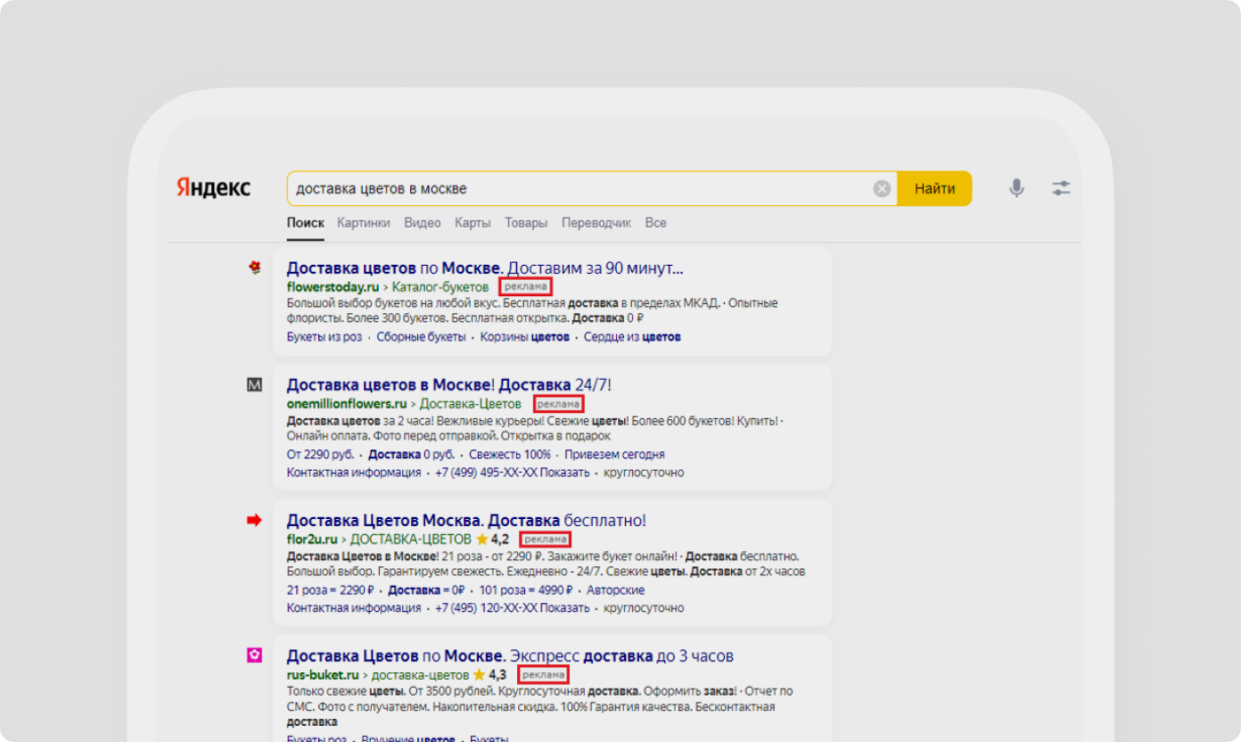
Task: Click the Доставка = 0₽ sitelink
Action: [x=427, y=590]
